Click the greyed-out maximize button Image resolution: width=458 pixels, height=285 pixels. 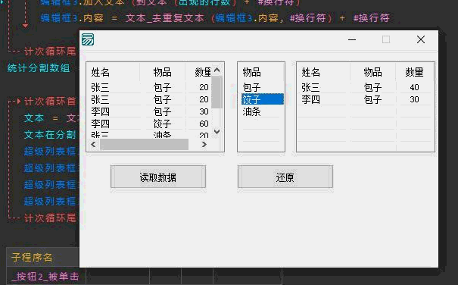[x=386, y=39]
